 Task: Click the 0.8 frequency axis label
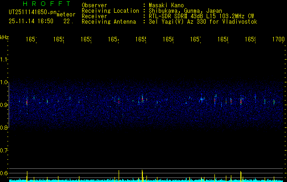[x=4, y=127]
